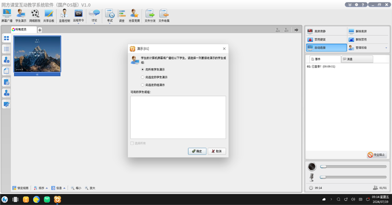Viewport: 392px width, 205px height.
Task: Select 向所有学生演示 radio option
Action: [x=143, y=69]
